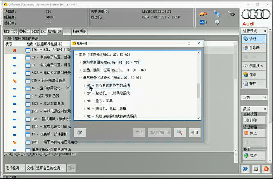Select the G85 转向角度传感器 test row
The height and width of the screenshot is (179, 273).
(x=48, y=81)
